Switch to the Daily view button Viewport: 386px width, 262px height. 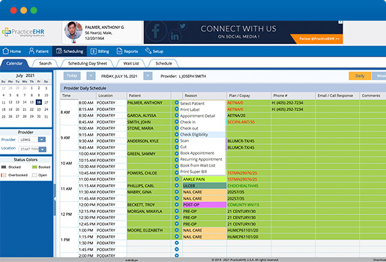click(360, 76)
